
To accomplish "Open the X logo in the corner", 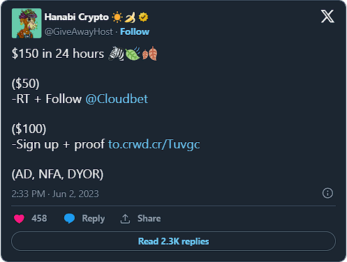I will (327, 16).
